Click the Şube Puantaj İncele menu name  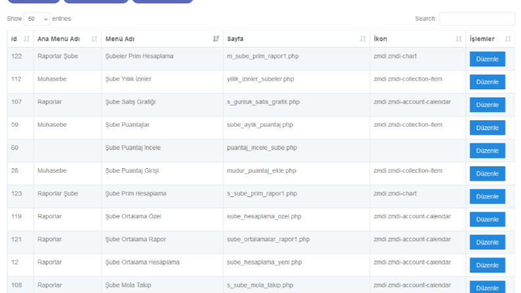[x=133, y=148]
